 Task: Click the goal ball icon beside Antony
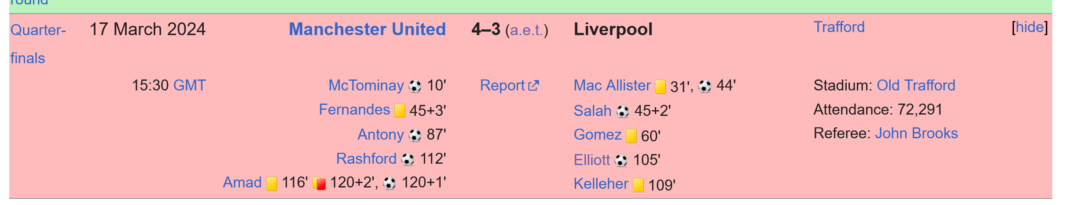pos(415,135)
